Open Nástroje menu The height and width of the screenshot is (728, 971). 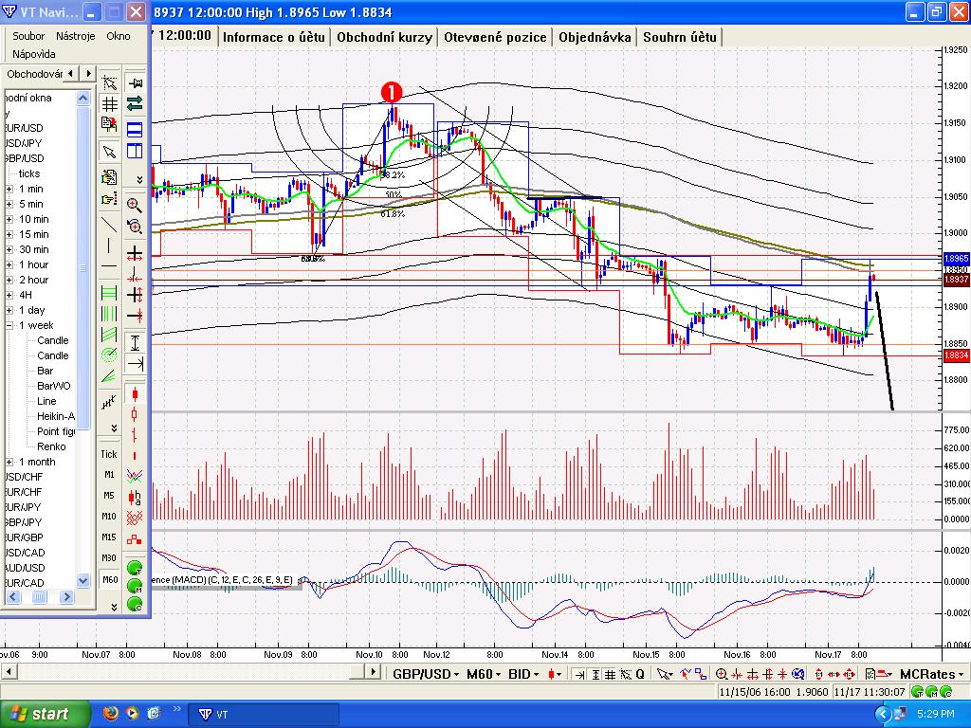tap(76, 36)
